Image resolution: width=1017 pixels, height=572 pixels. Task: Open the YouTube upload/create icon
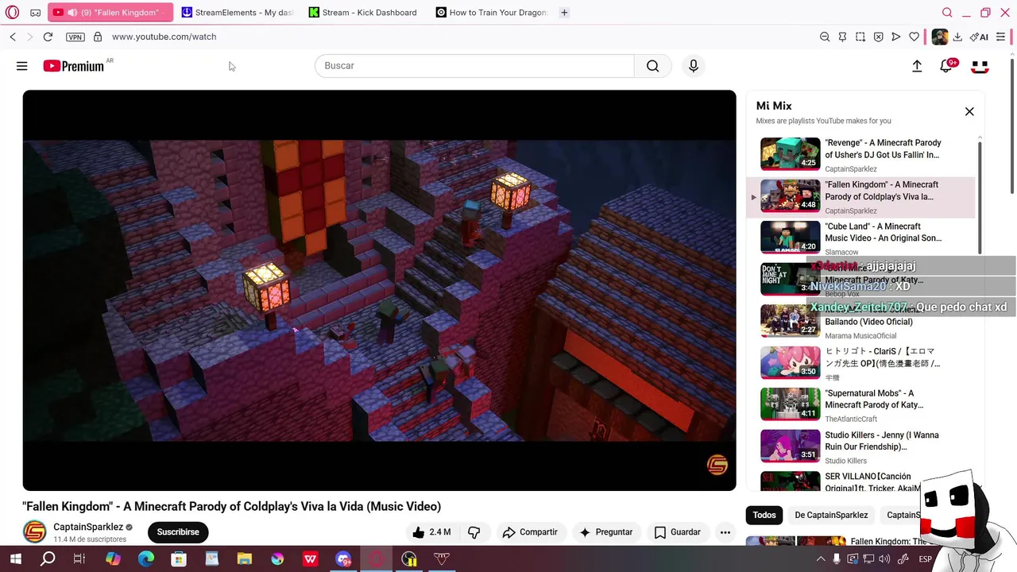[x=917, y=67]
